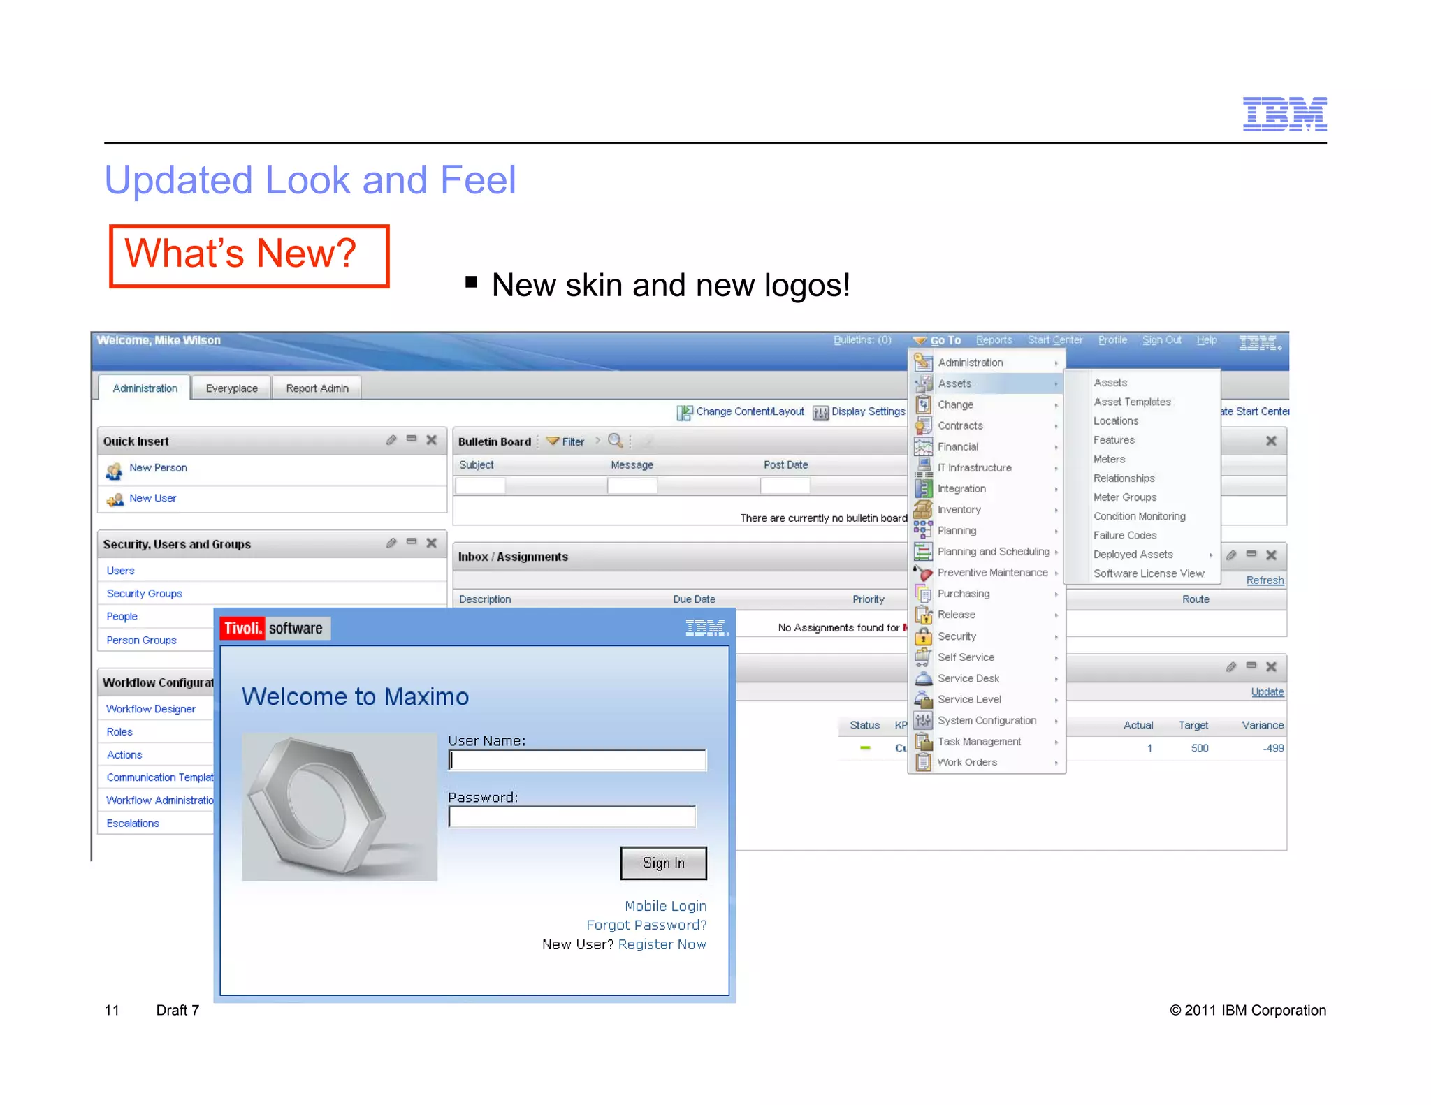
Task: Click the Forgot Password? link
Action: pyautogui.click(x=646, y=925)
